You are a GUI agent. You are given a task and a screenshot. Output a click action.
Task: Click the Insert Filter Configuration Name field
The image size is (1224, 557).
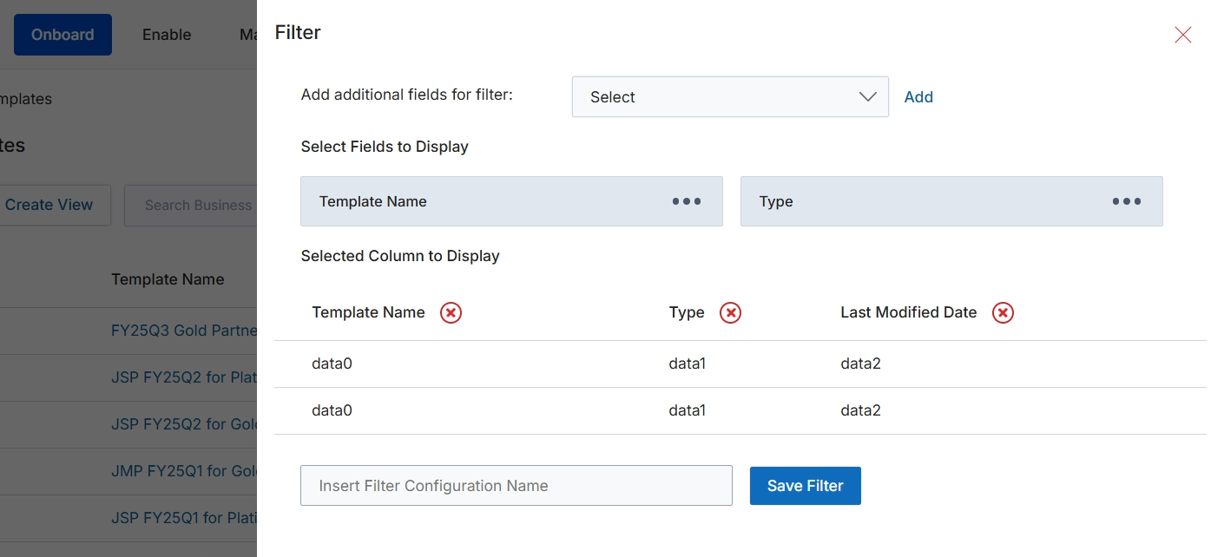517,486
